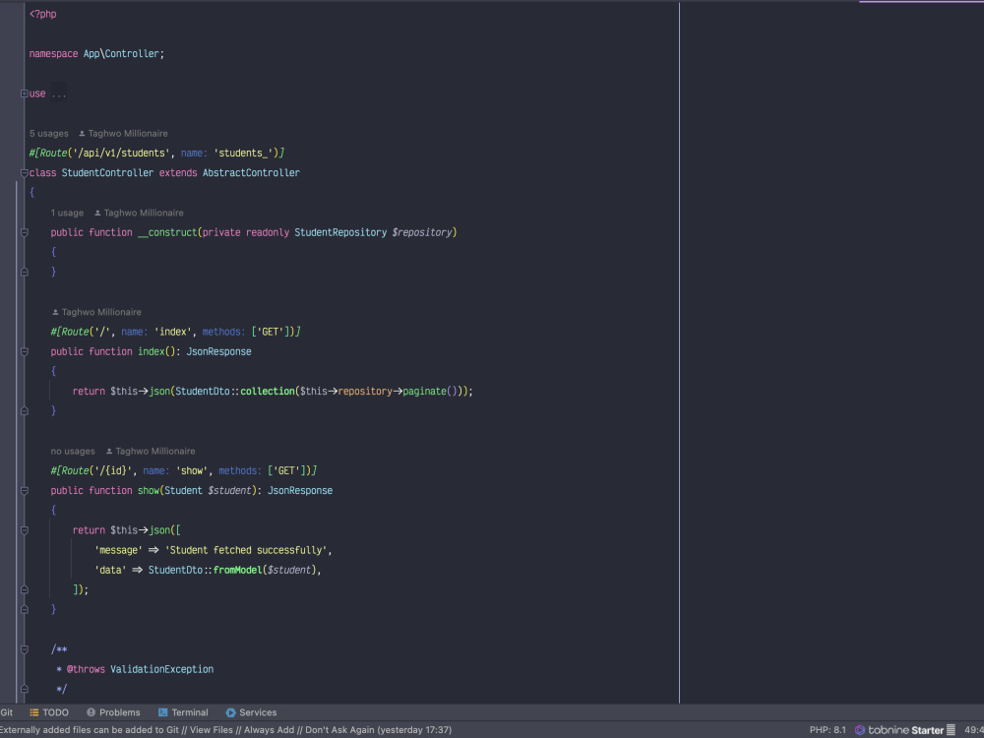Collapse the @throws ValidationException doc comment
Image resolution: width=984 pixels, height=738 pixels.
click(24, 649)
